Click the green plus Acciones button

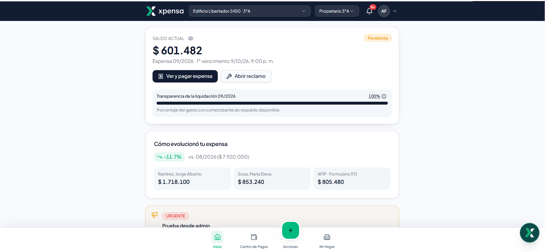290,230
